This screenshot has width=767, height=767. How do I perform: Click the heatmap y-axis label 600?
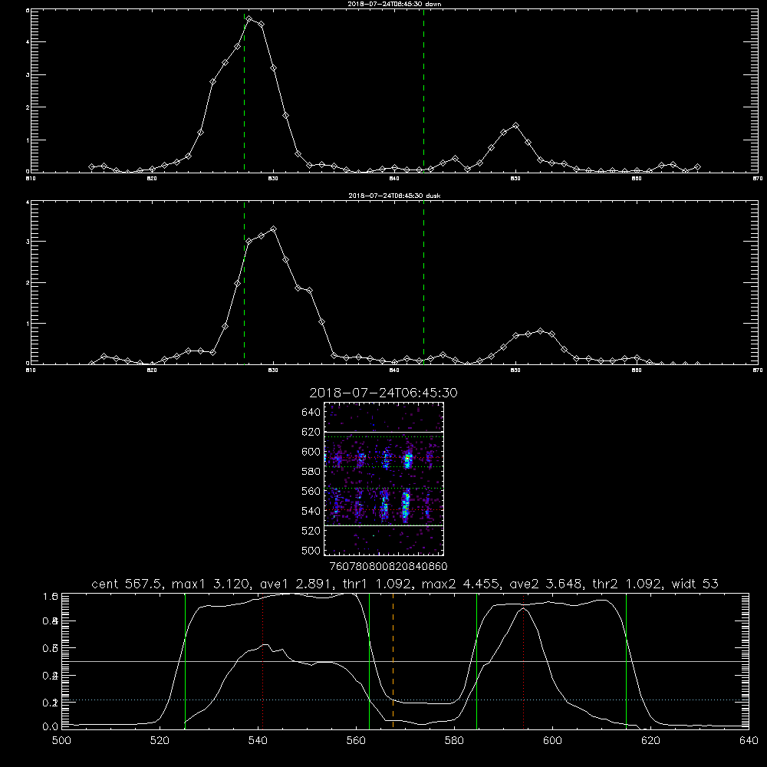click(311, 452)
